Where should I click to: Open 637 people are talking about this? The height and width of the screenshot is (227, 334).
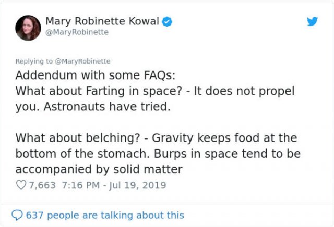tap(105, 215)
